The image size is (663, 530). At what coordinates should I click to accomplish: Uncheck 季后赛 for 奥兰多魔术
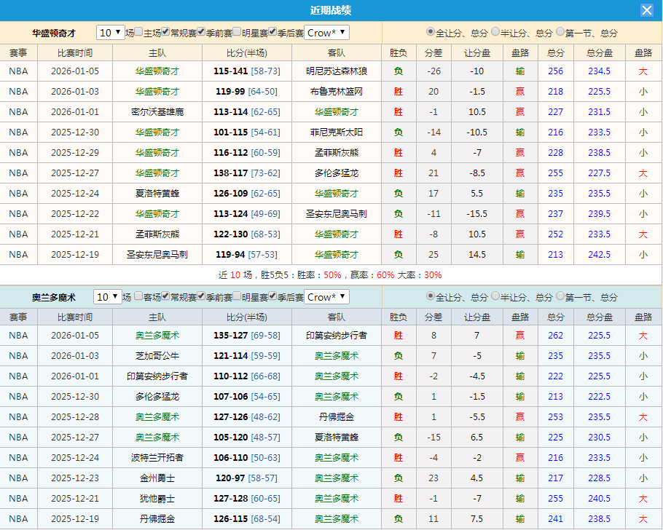point(272,297)
